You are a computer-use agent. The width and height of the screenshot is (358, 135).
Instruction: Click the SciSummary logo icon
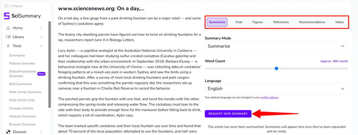tap(7, 16)
